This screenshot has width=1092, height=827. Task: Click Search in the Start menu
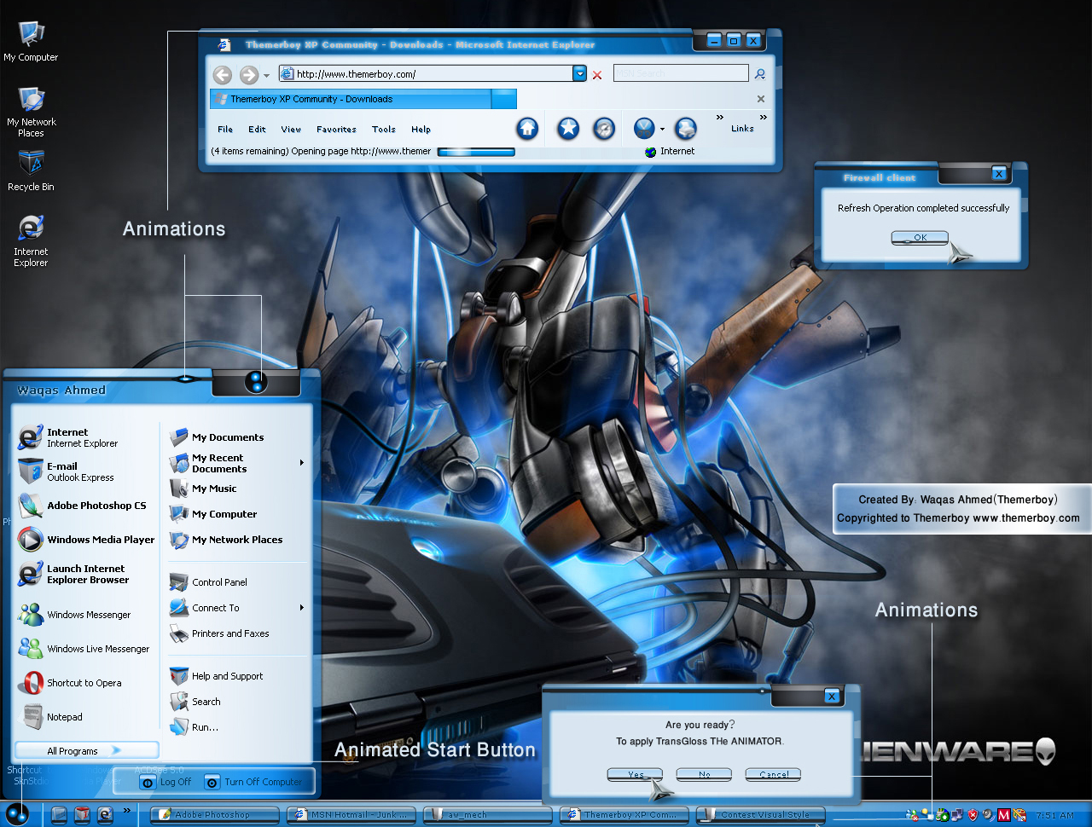[x=195, y=702]
